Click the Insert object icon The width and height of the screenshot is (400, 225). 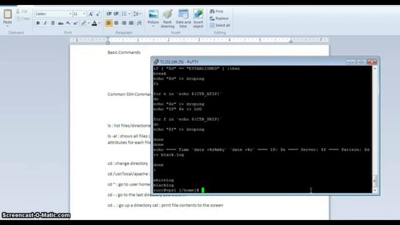click(198, 14)
